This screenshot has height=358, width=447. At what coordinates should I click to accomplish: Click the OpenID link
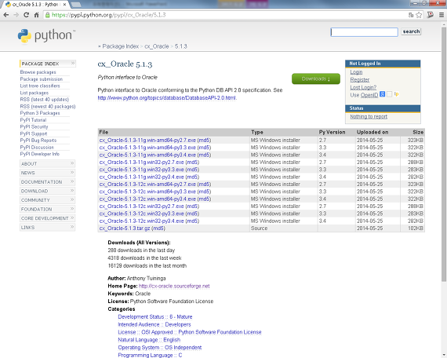tap(369, 95)
